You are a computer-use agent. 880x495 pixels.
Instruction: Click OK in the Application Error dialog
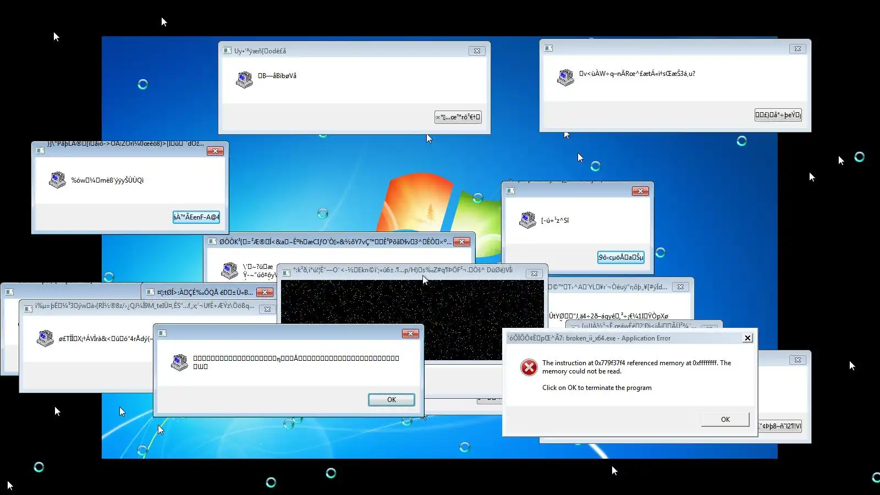click(725, 420)
